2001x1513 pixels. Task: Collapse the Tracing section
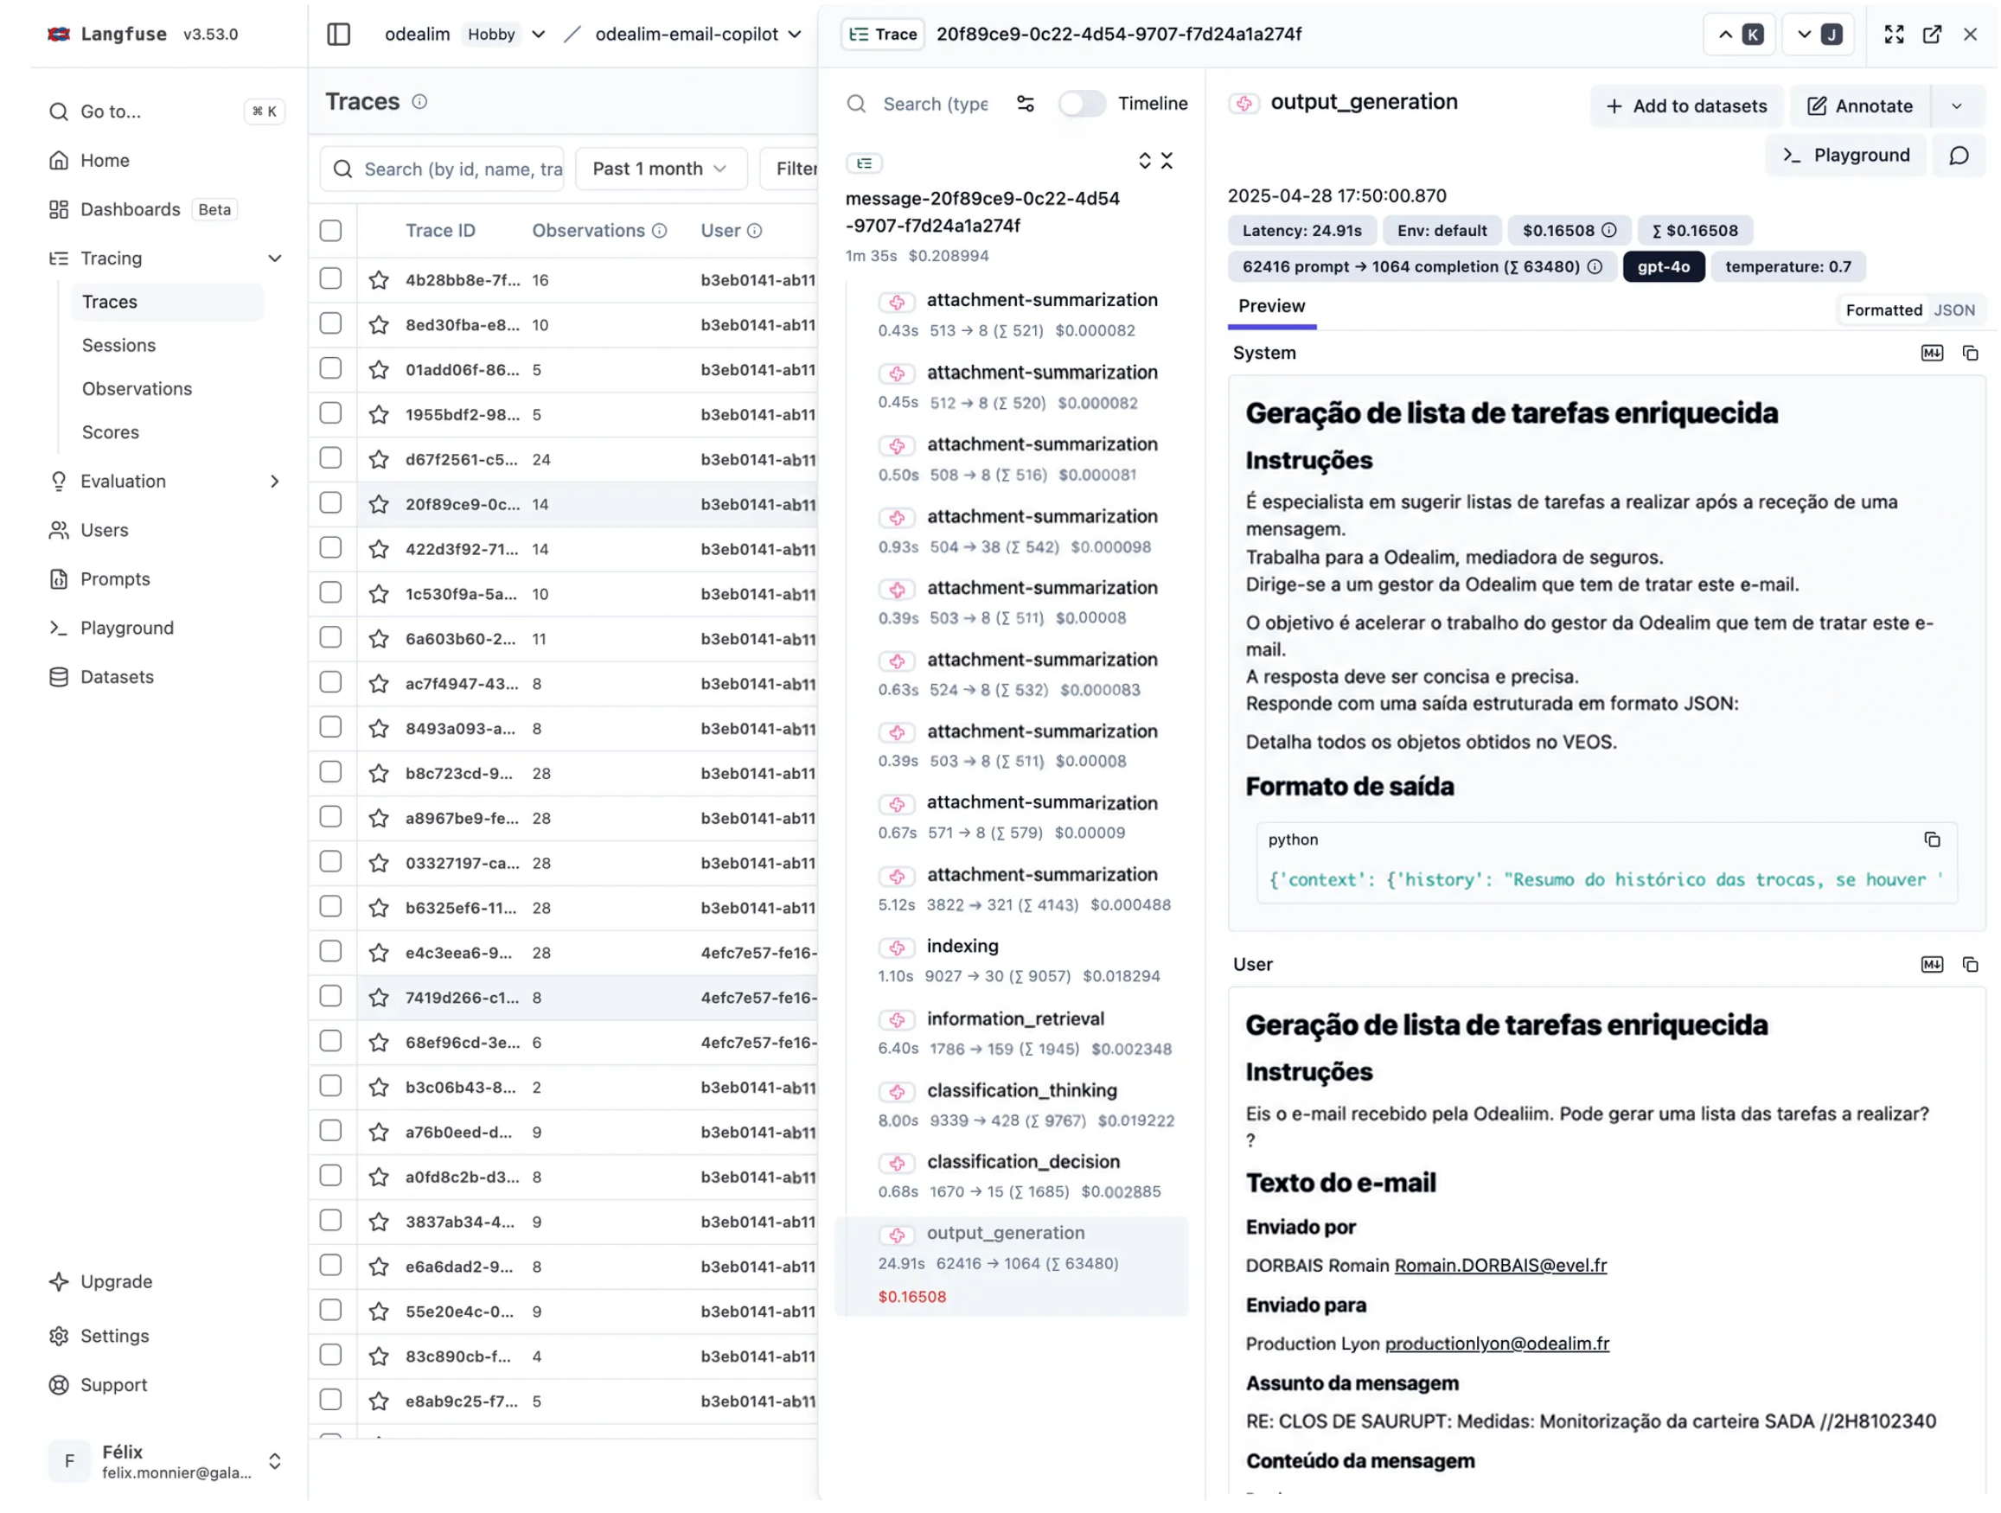pyautogui.click(x=274, y=259)
